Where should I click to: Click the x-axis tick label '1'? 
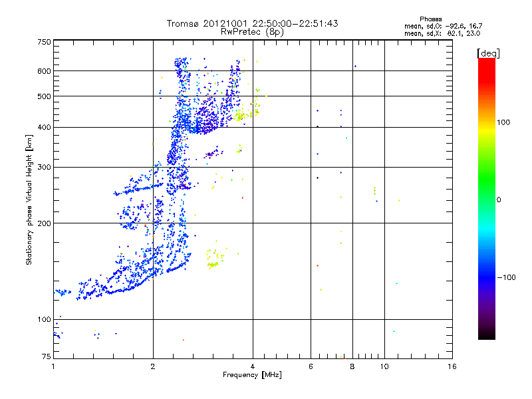(53, 366)
